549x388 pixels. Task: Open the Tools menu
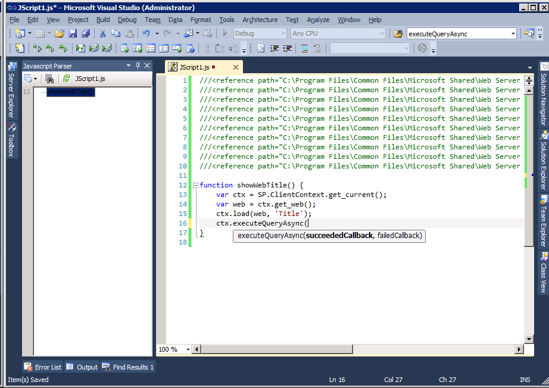[226, 20]
